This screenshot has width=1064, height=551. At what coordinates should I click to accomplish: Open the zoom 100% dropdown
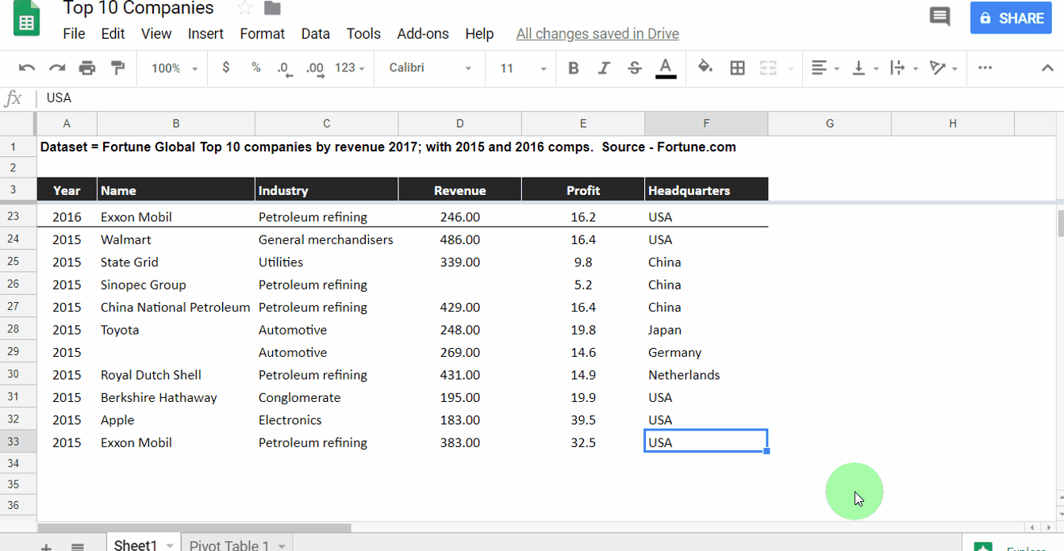tap(174, 68)
